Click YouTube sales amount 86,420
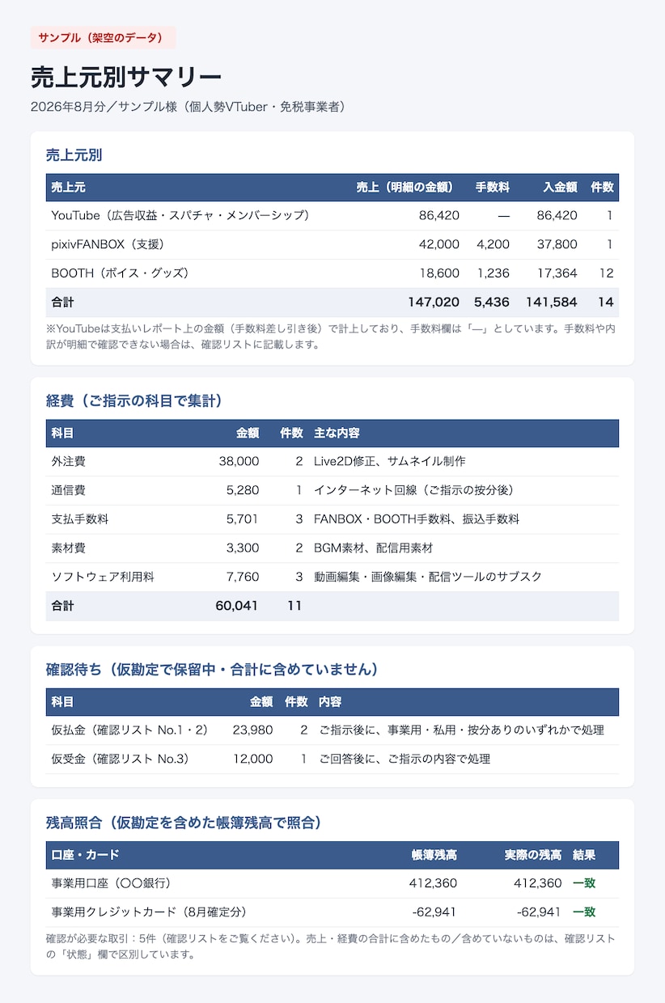Viewport: 665px width, 1003px height. (439, 215)
